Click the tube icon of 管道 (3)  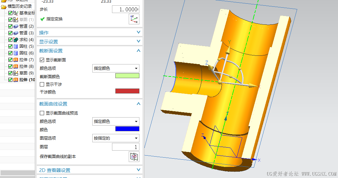[x=15, y=33]
